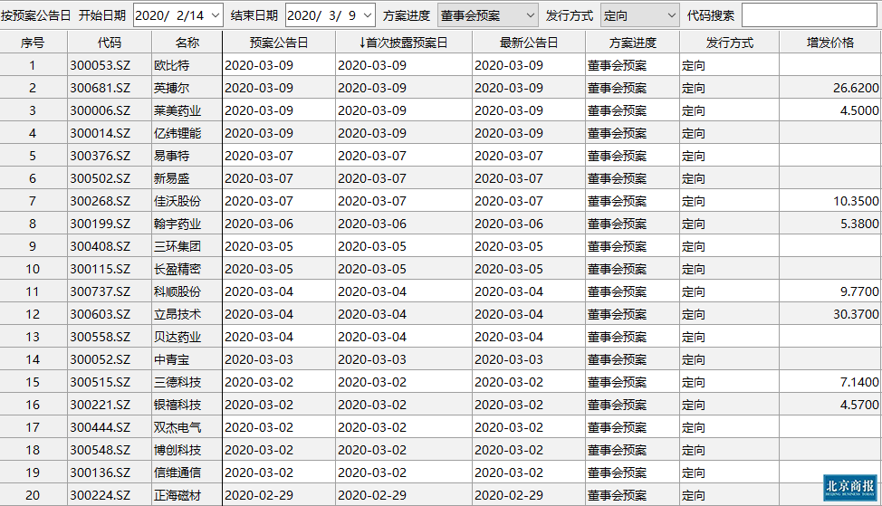
Task: Select stock name 双杰电气
Action: point(177,427)
